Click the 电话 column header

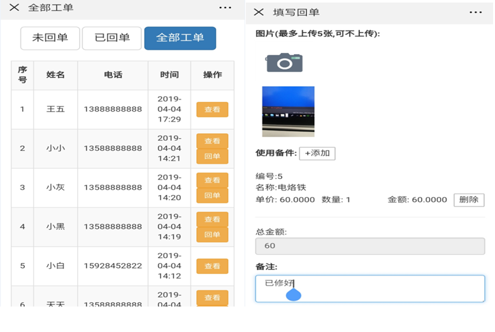[113, 75]
